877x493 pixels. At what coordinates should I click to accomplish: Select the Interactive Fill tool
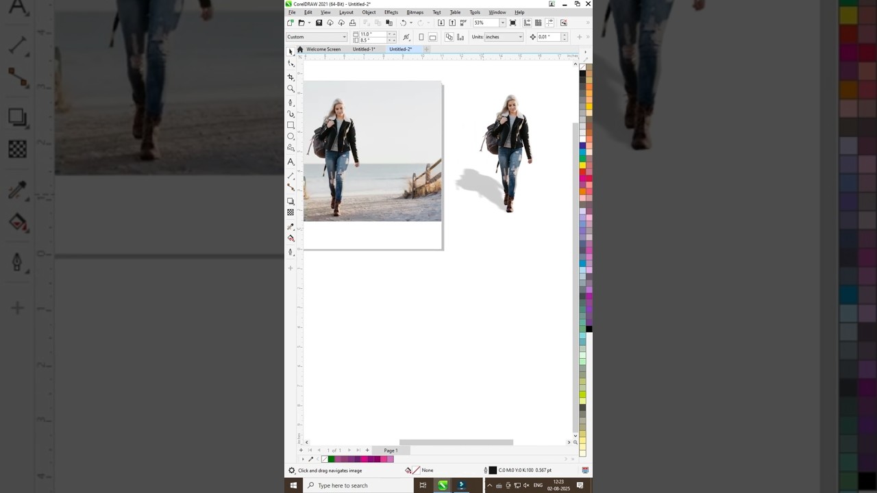pyautogui.click(x=291, y=238)
